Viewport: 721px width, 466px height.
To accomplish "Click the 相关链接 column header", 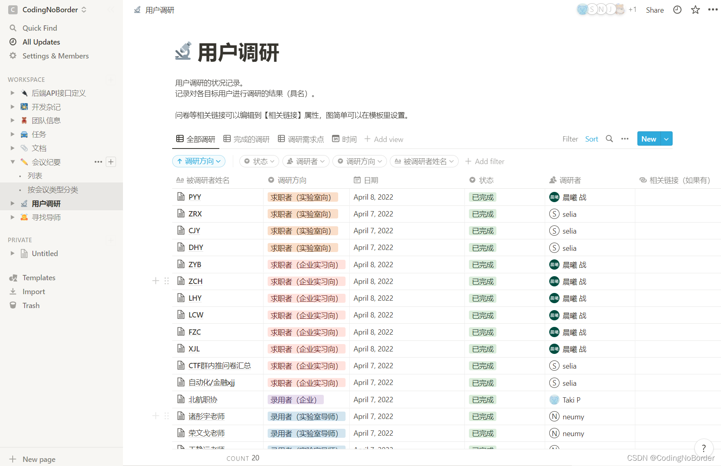I will click(675, 180).
